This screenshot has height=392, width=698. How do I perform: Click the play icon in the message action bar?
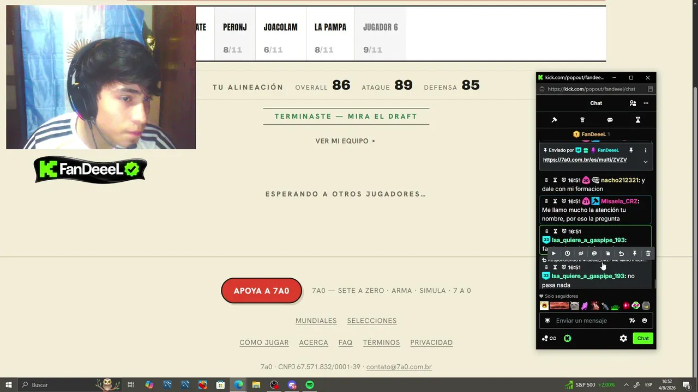point(553,253)
